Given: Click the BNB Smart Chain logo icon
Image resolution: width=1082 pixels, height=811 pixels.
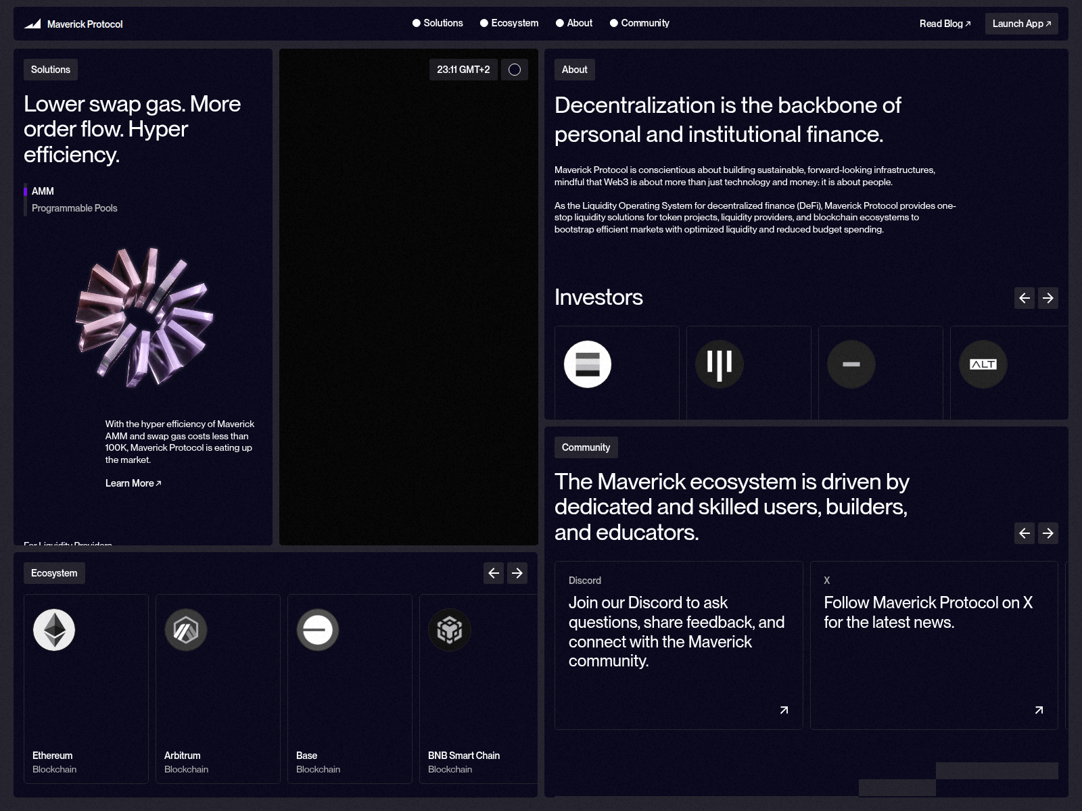Looking at the screenshot, I should (x=450, y=630).
